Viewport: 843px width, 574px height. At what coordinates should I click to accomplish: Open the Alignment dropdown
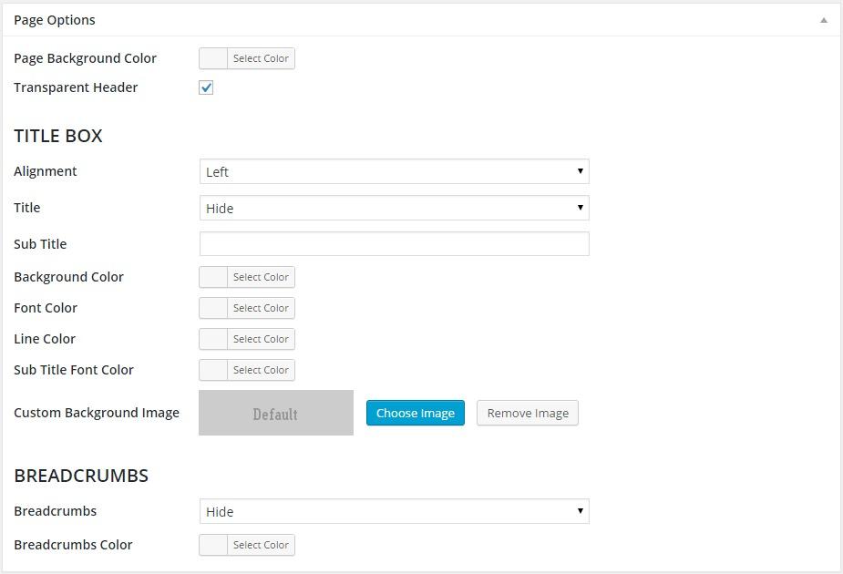pos(394,171)
